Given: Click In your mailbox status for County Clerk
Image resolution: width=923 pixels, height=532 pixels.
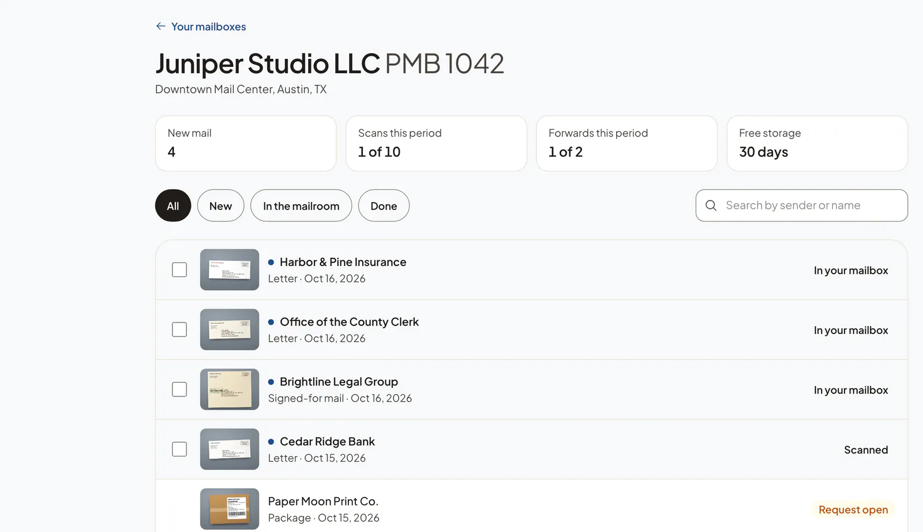Looking at the screenshot, I should click(x=851, y=330).
